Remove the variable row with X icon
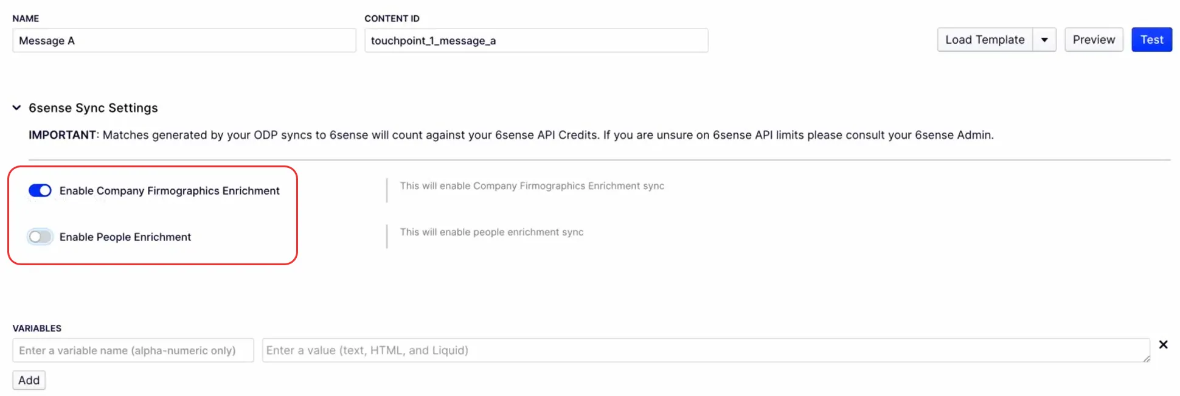 click(x=1163, y=344)
